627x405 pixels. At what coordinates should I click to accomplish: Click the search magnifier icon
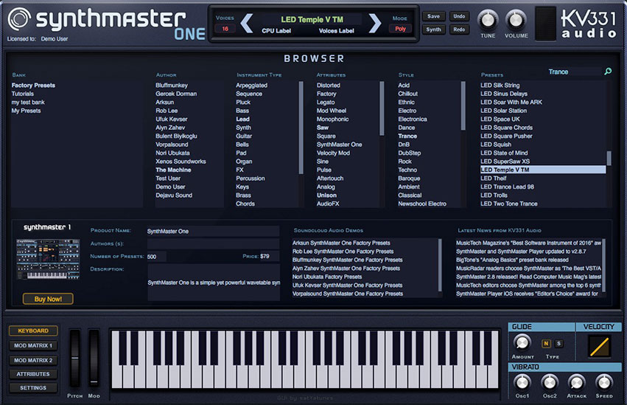pos(608,72)
